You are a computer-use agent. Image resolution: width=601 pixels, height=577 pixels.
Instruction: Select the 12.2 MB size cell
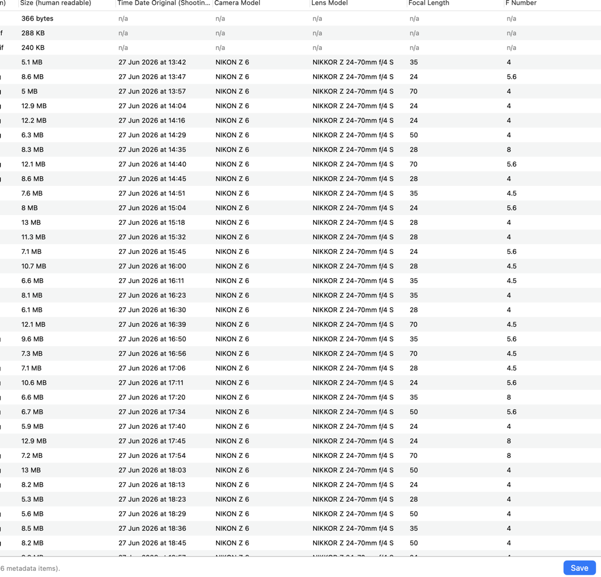(x=34, y=120)
